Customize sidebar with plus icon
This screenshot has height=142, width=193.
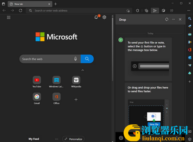[190, 81]
